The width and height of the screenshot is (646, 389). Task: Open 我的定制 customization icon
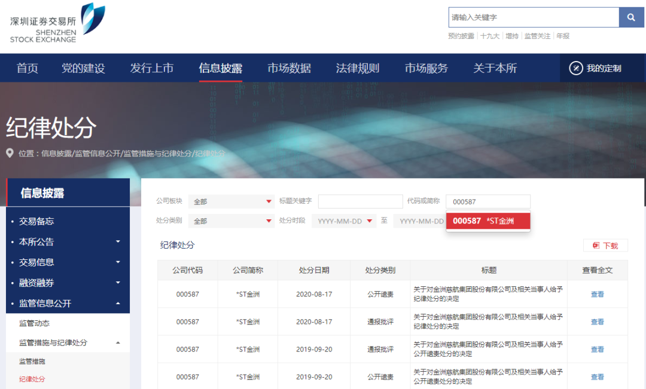[575, 68]
